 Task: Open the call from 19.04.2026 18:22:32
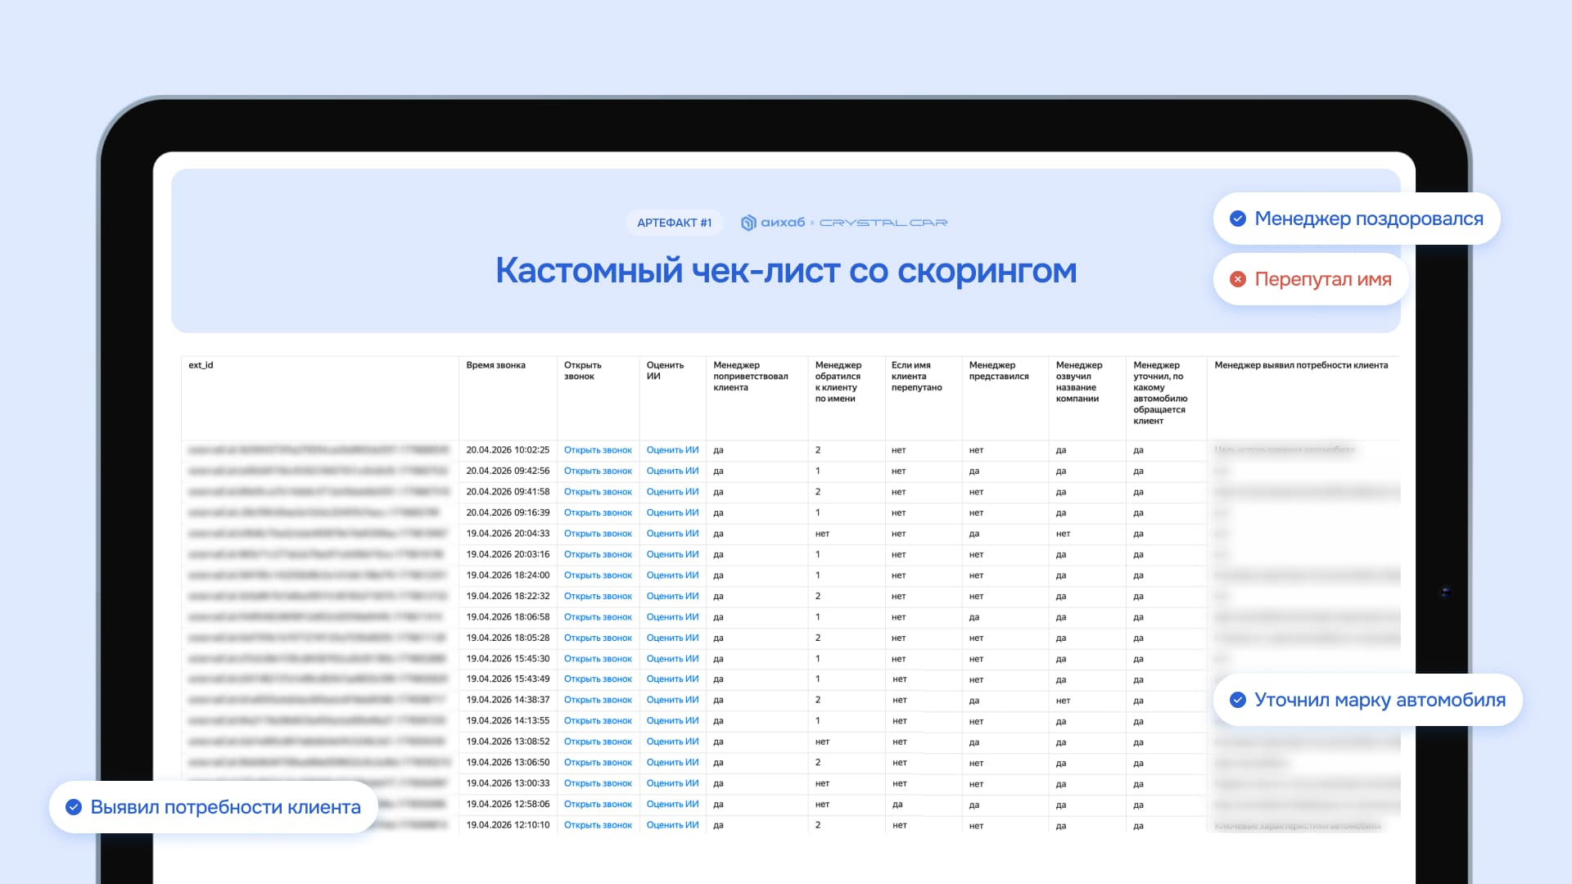pos(598,596)
